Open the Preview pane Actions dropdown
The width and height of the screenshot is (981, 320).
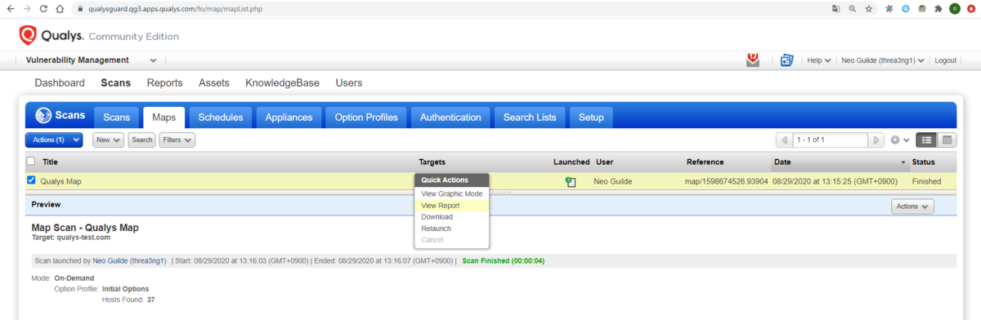point(912,207)
